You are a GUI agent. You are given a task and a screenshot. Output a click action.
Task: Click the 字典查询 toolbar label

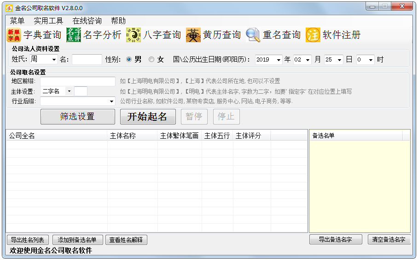click(x=42, y=35)
